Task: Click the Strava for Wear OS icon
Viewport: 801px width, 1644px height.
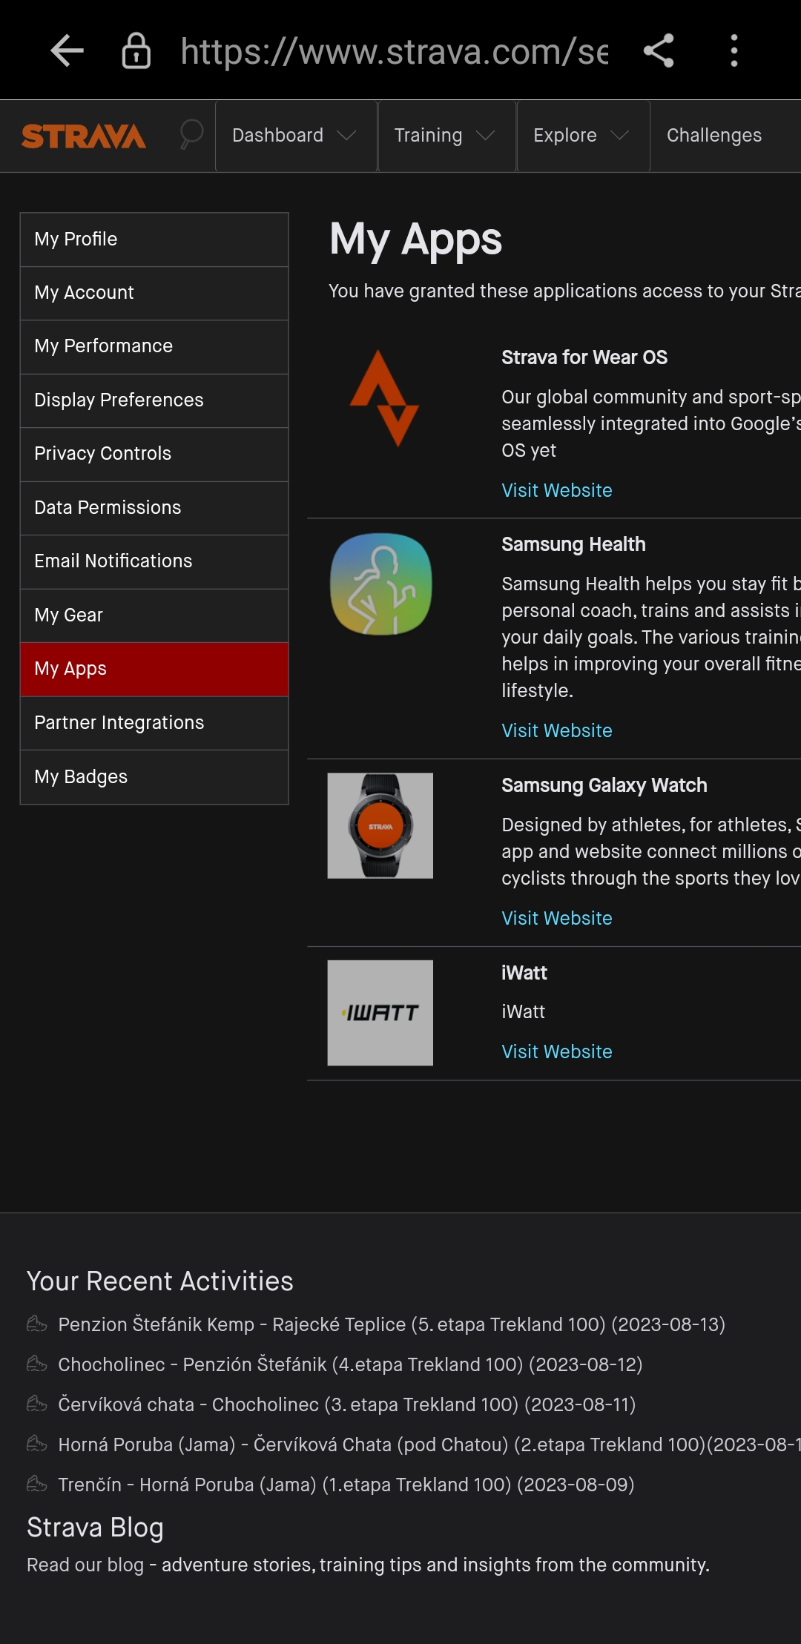Action: click(x=383, y=398)
